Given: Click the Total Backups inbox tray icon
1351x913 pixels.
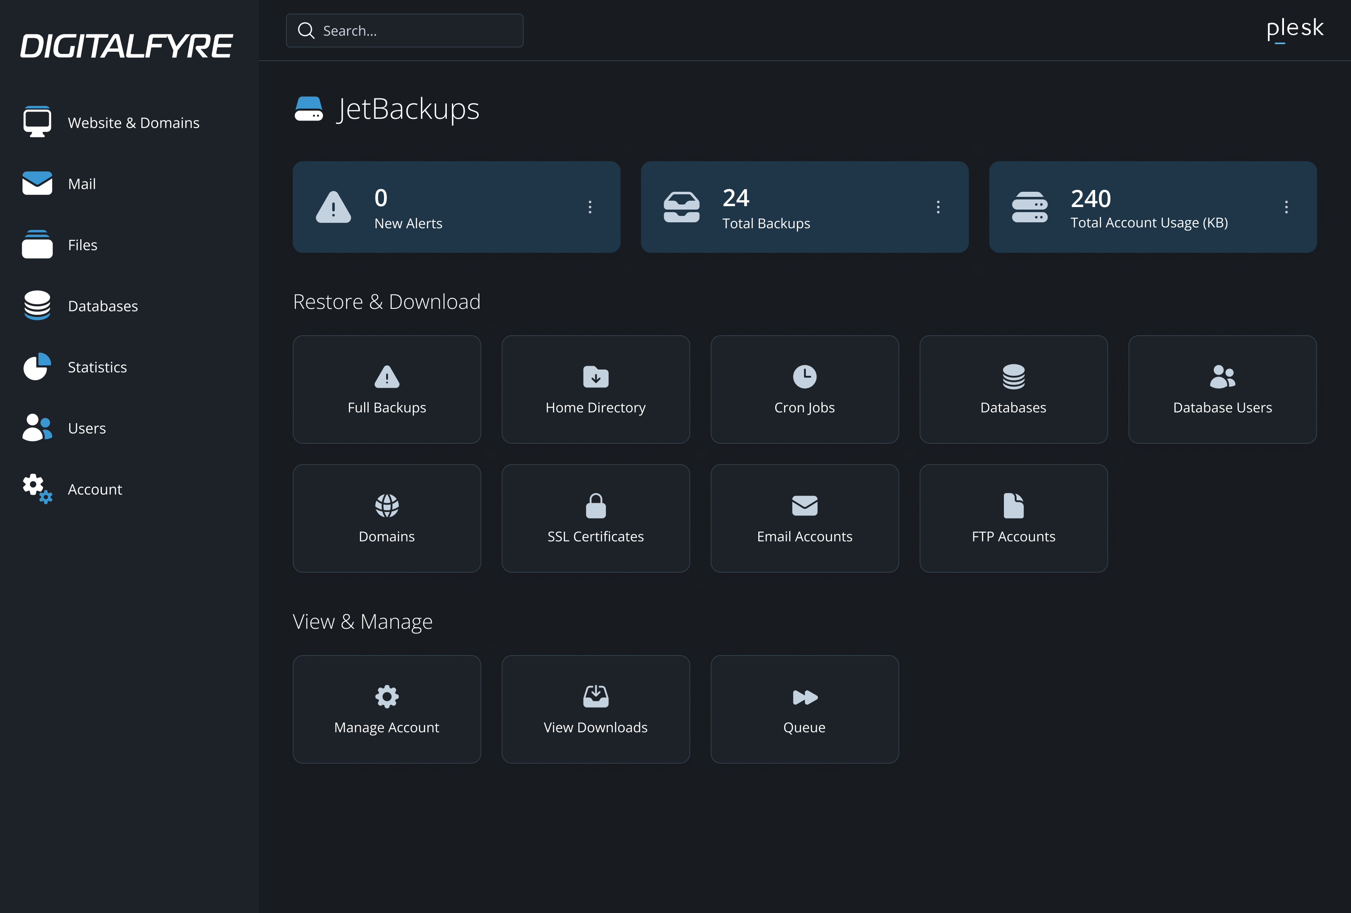Looking at the screenshot, I should pos(681,207).
